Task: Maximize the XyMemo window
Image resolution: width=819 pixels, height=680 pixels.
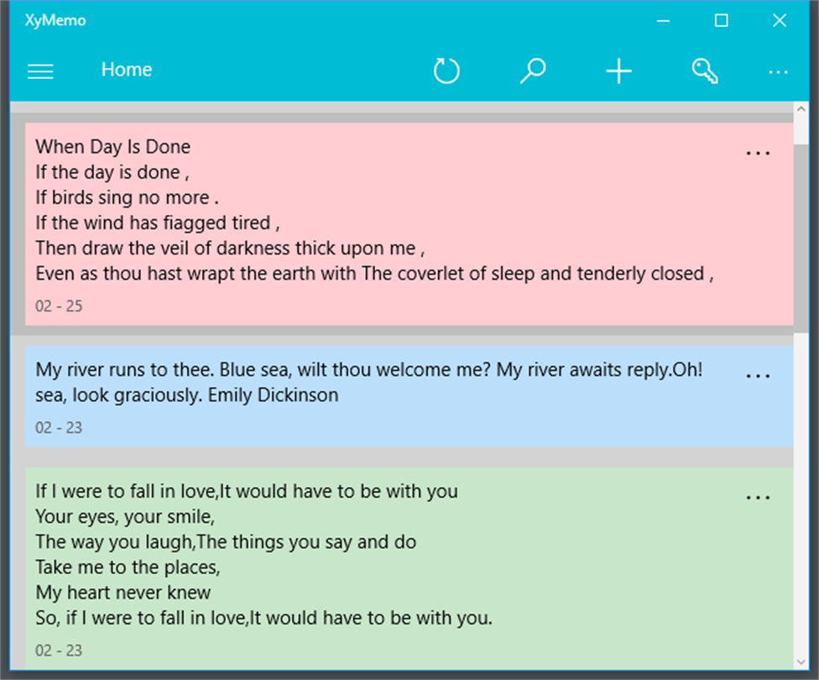Action: point(722,20)
